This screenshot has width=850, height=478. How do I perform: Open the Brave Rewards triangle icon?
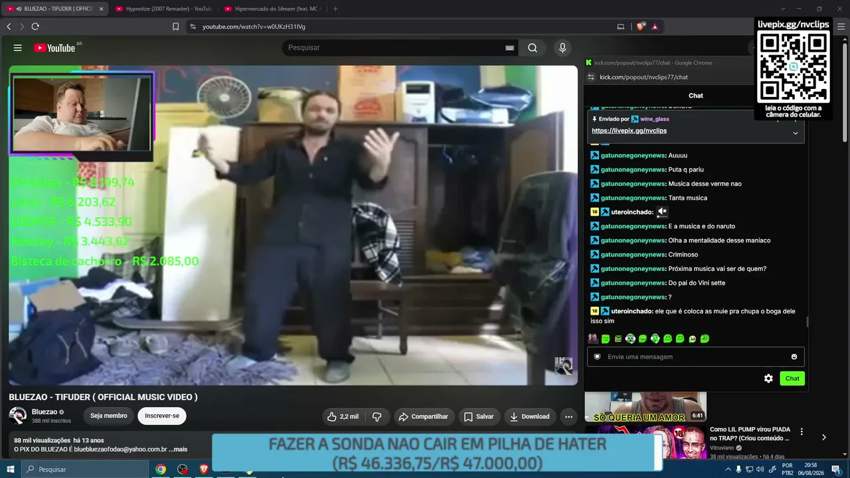pos(655,27)
